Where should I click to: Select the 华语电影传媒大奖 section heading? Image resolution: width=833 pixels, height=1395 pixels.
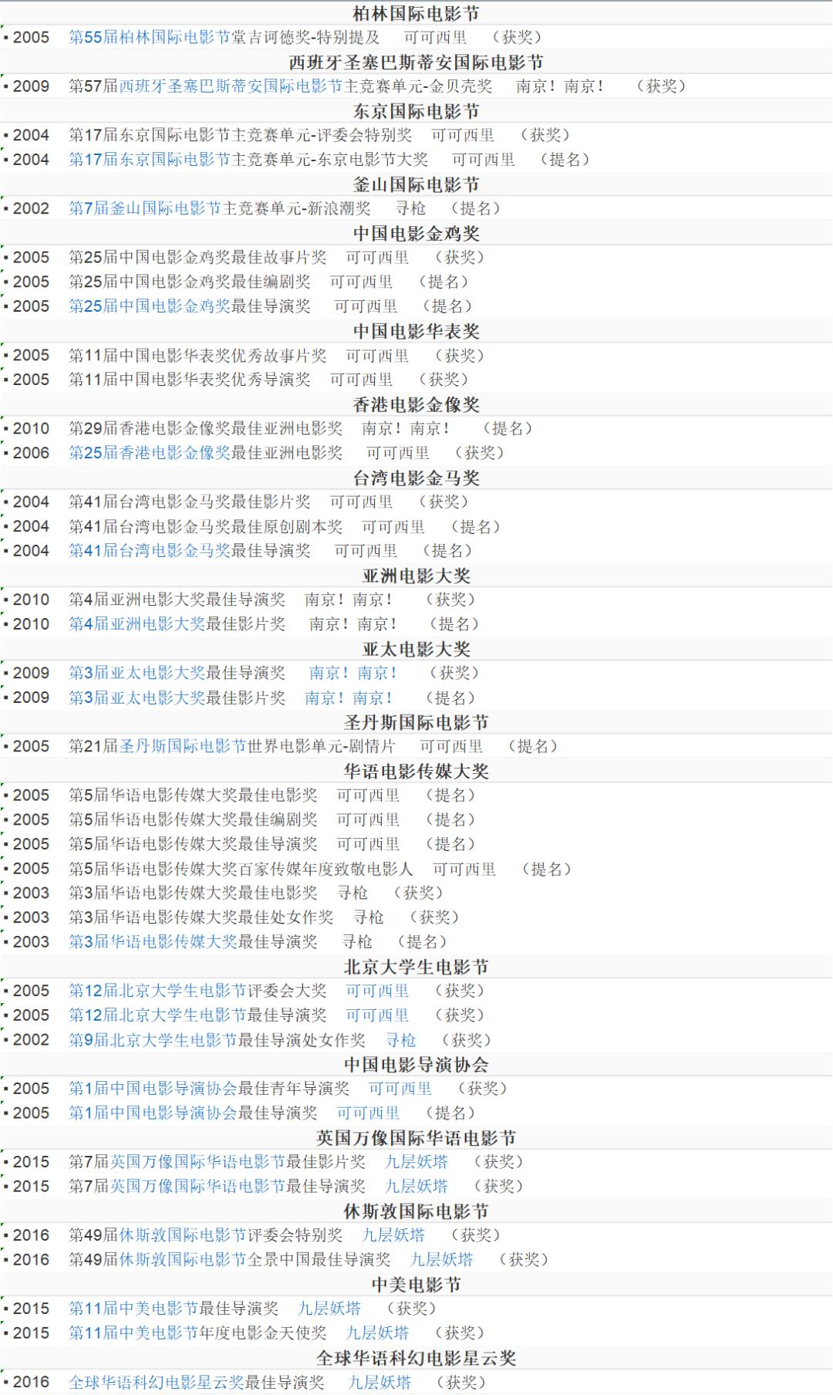click(416, 771)
